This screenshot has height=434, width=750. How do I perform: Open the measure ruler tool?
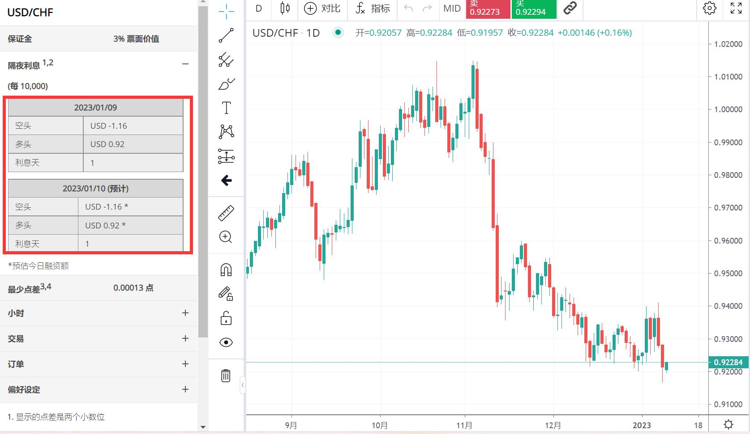click(226, 213)
